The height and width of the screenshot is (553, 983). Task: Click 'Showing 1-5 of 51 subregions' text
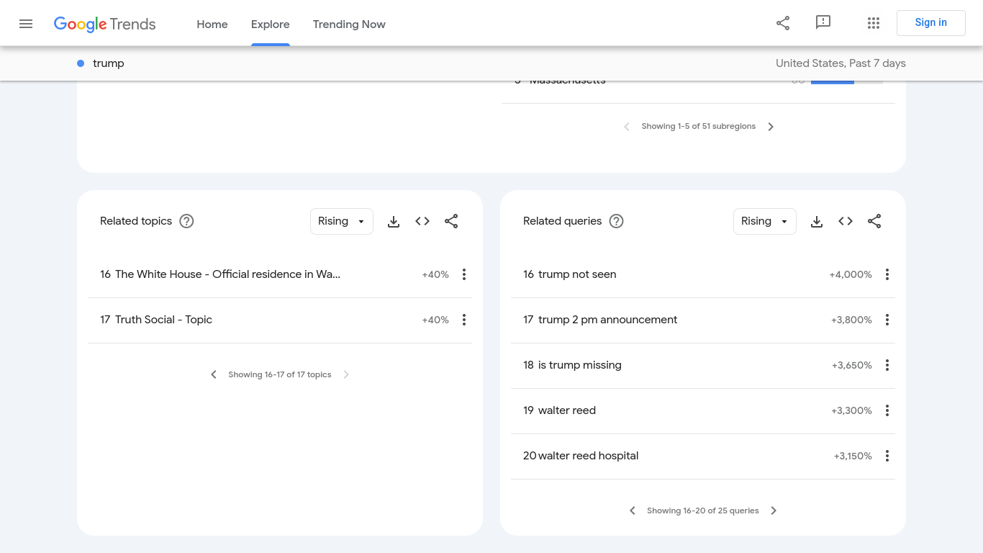(699, 127)
